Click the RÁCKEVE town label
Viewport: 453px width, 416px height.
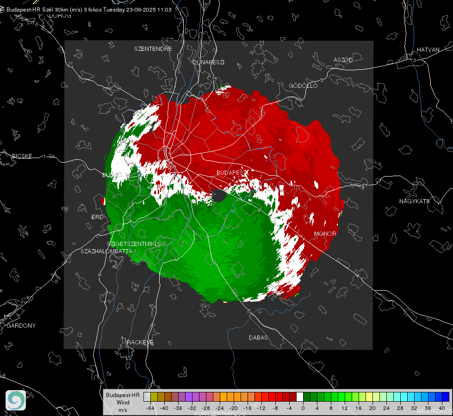(x=140, y=342)
